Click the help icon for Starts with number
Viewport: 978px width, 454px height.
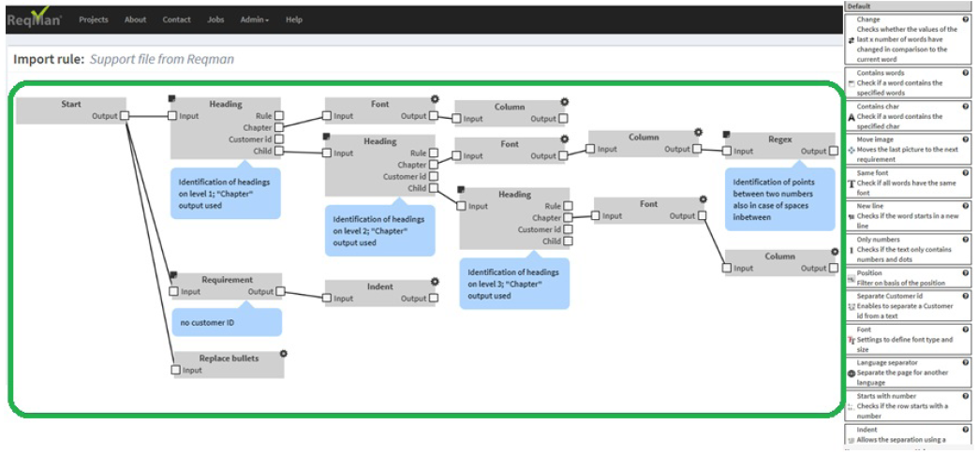pos(966,396)
